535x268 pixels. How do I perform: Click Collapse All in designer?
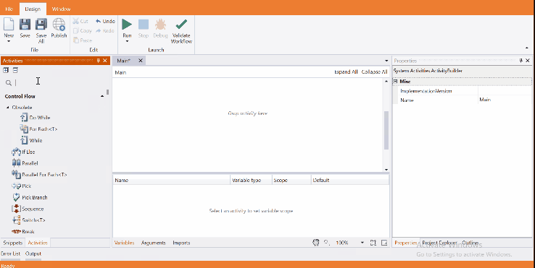[374, 72]
